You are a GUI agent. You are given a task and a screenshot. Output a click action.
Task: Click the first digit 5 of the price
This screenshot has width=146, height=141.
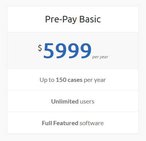49,51
